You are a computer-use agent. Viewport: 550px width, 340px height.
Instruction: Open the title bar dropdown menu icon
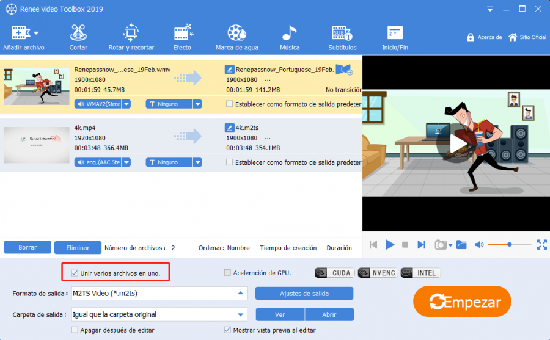(x=490, y=9)
